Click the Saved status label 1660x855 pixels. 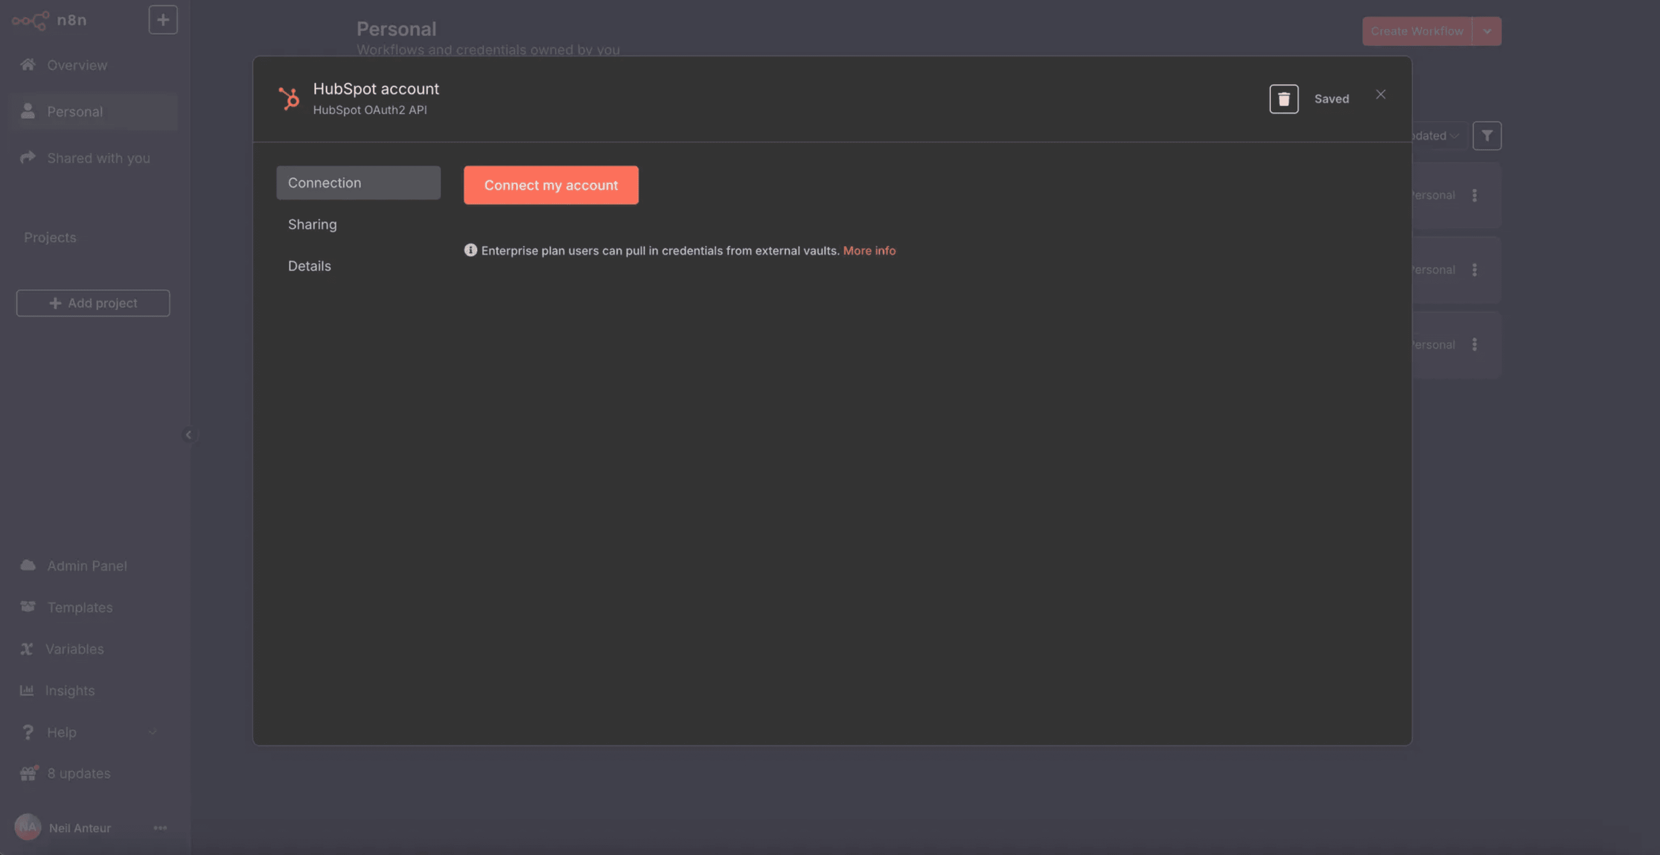pos(1332,99)
